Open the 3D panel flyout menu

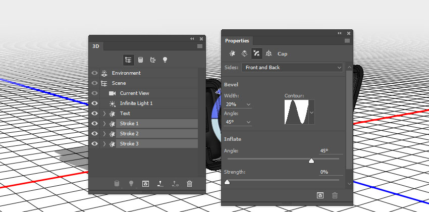click(200, 46)
